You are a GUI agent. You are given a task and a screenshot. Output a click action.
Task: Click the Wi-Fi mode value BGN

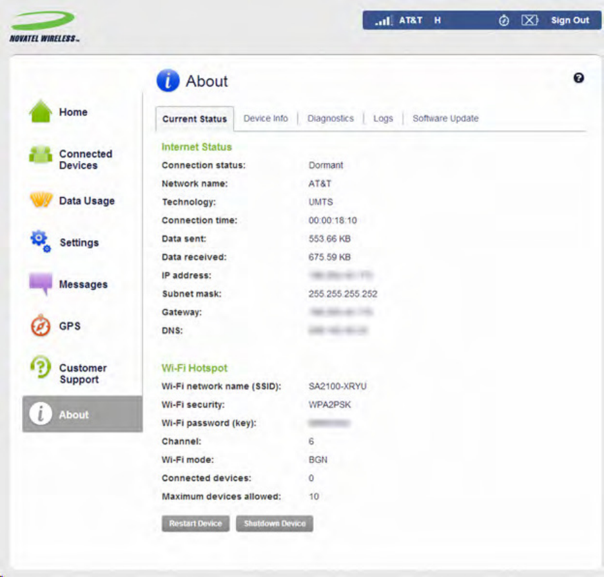coord(318,460)
